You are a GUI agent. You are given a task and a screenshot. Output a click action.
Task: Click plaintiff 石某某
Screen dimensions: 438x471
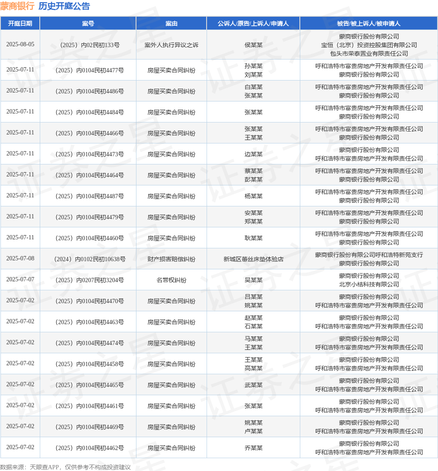click(254, 327)
